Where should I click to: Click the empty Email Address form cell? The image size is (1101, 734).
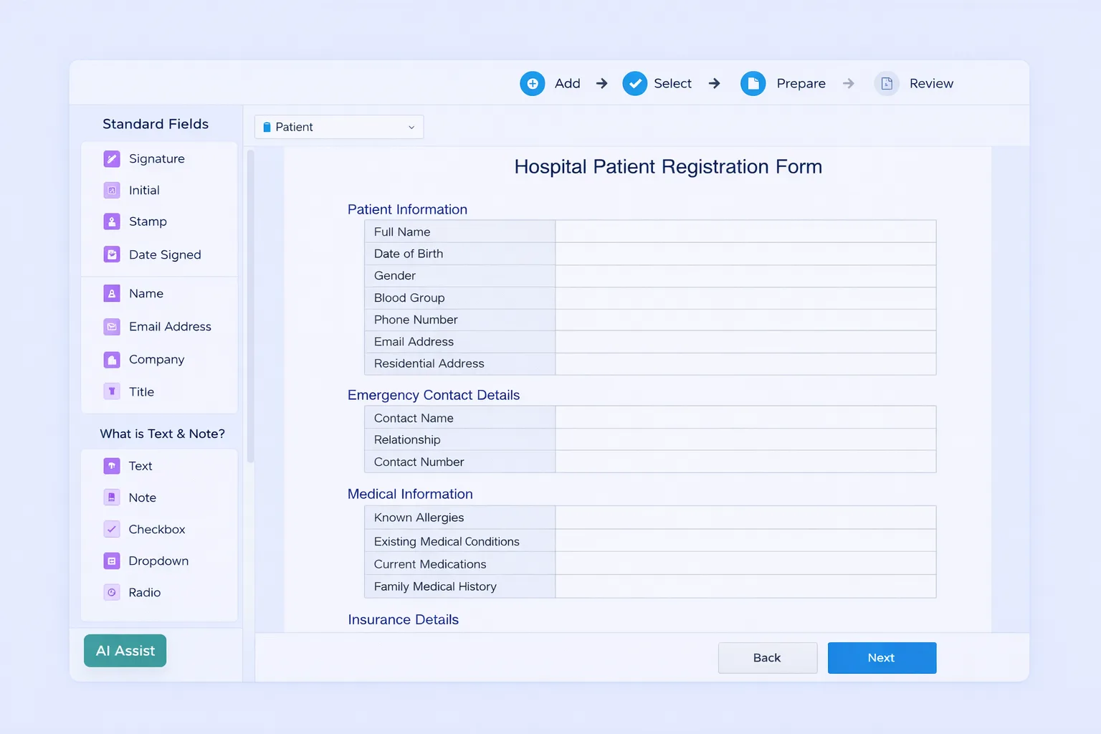click(745, 342)
